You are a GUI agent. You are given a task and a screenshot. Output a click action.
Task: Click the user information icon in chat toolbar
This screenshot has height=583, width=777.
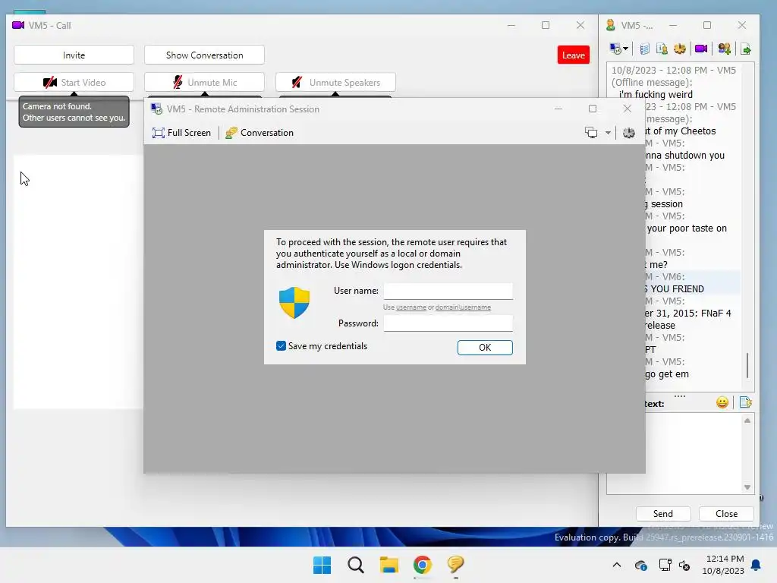point(662,49)
